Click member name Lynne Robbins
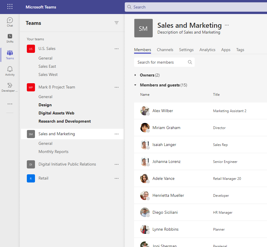This screenshot has height=247, width=267. click(x=166, y=229)
